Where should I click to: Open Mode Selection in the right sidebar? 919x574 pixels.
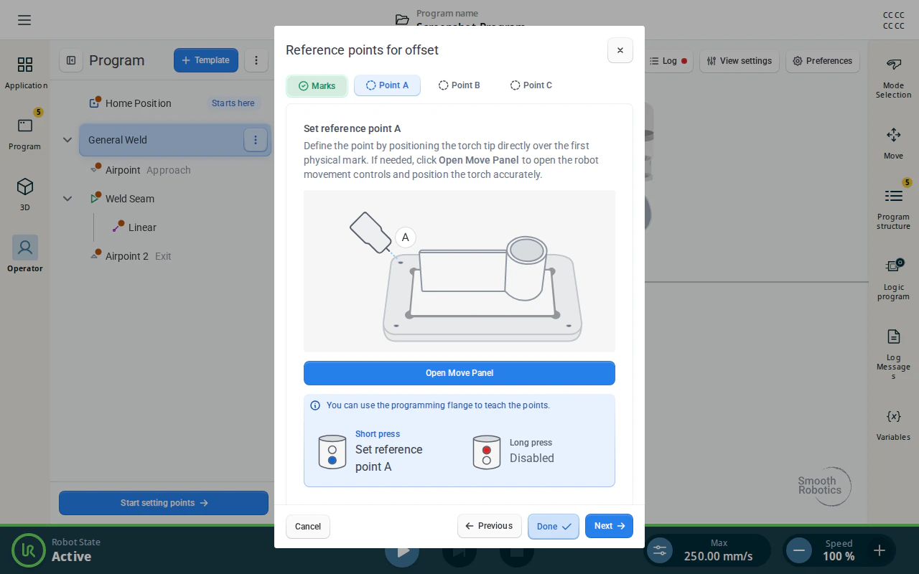(x=893, y=77)
